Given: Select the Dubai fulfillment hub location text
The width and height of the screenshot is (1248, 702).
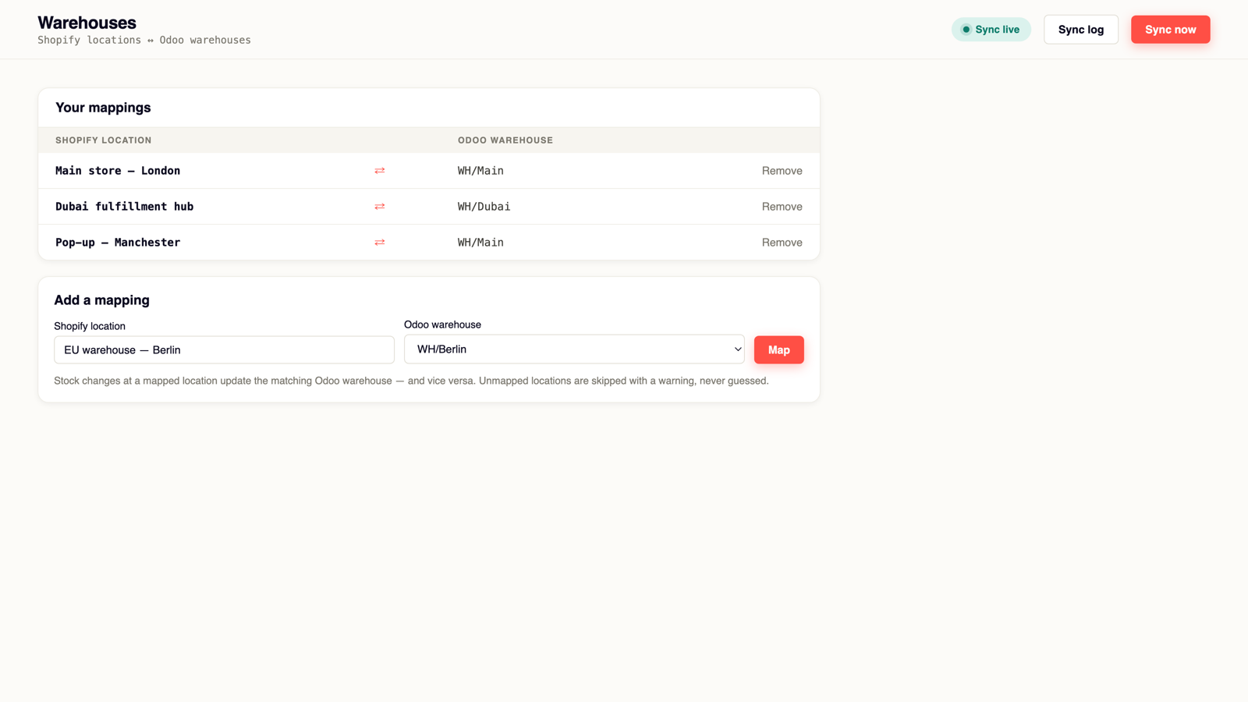Looking at the screenshot, I should tap(124, 207).
